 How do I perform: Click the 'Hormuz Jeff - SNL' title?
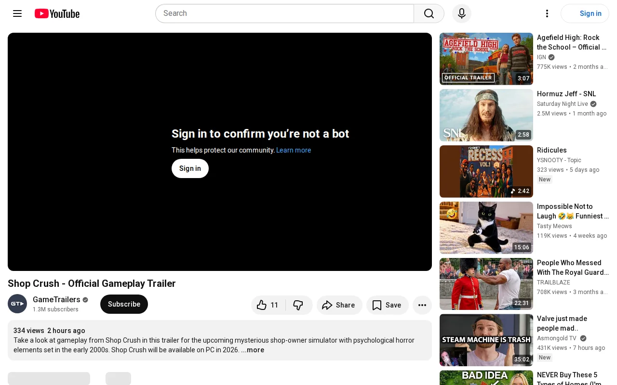point(566,94)
